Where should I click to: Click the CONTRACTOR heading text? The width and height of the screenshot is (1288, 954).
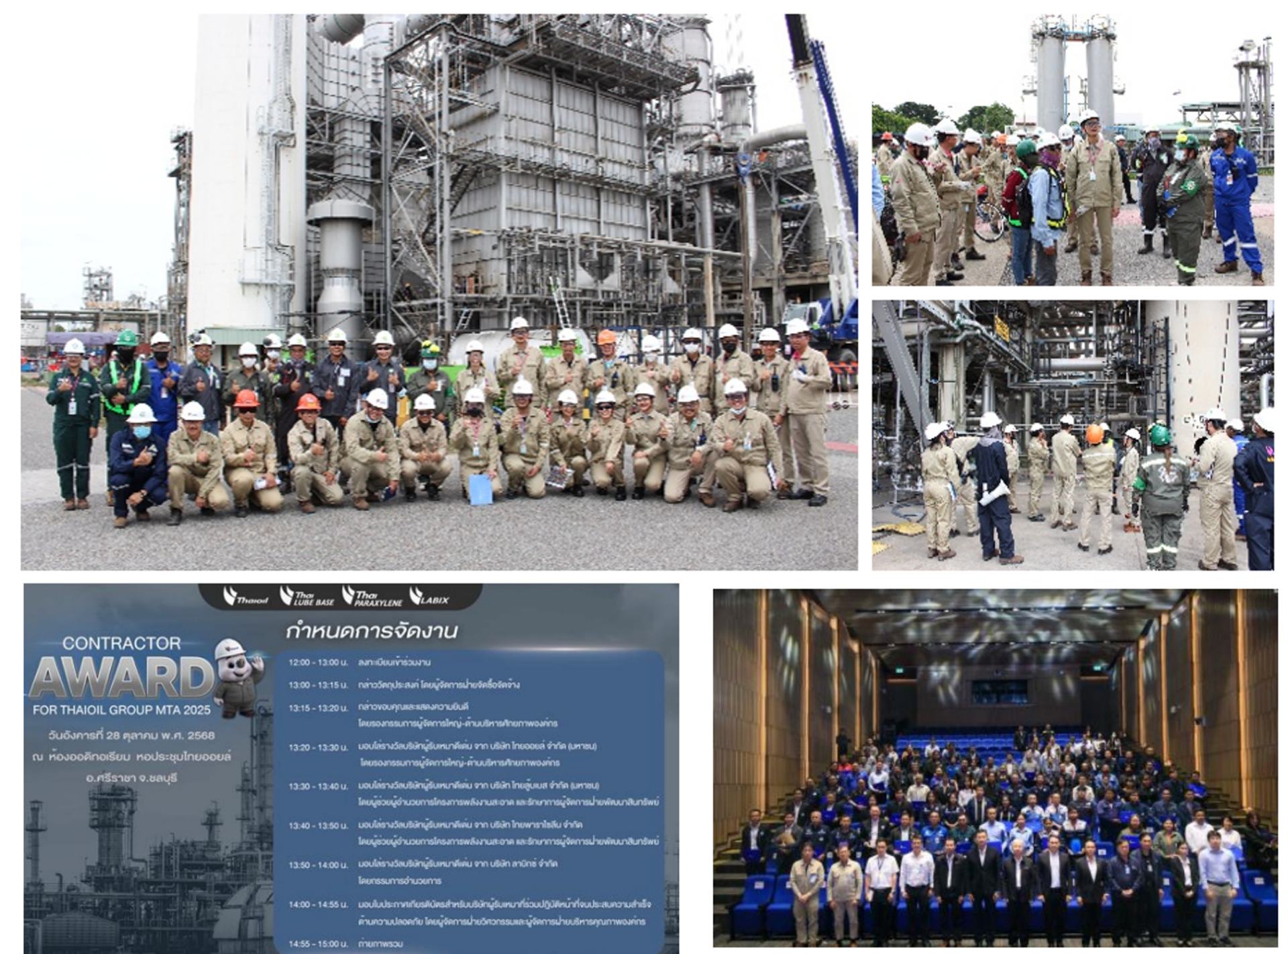point(121,644)
